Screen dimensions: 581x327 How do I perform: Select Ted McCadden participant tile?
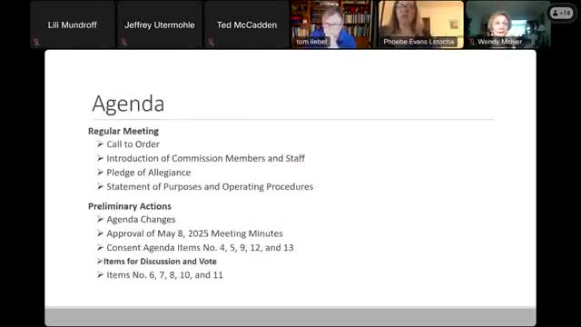click(x=247, y=25)
